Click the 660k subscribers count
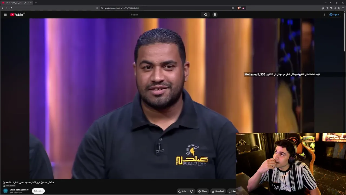Image resolution: width=346 pixels, height=195 pixels. pyautogui.click(x=16, y=193)
